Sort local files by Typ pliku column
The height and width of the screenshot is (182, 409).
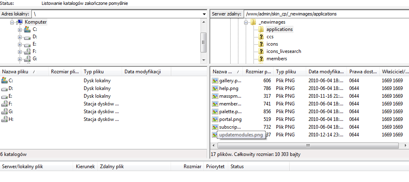102,72
